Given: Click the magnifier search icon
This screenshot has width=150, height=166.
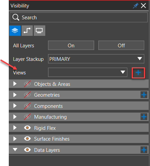Looking at the screenshot, I should (16, 17).
